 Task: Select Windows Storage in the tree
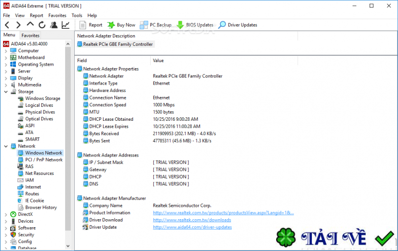(39, 98)
